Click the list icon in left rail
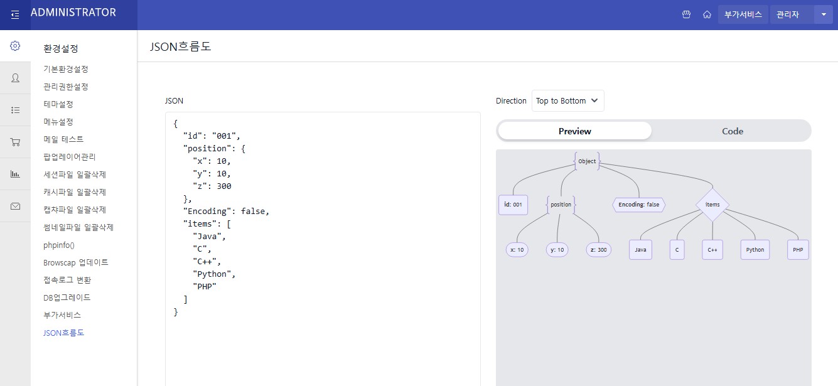The height and width of the screenshot is (386, 838). coord(15,110)
